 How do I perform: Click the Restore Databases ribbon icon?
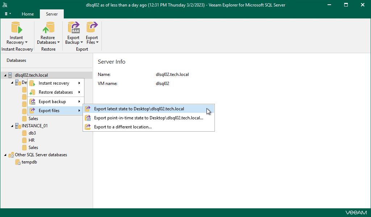point(49,27)
